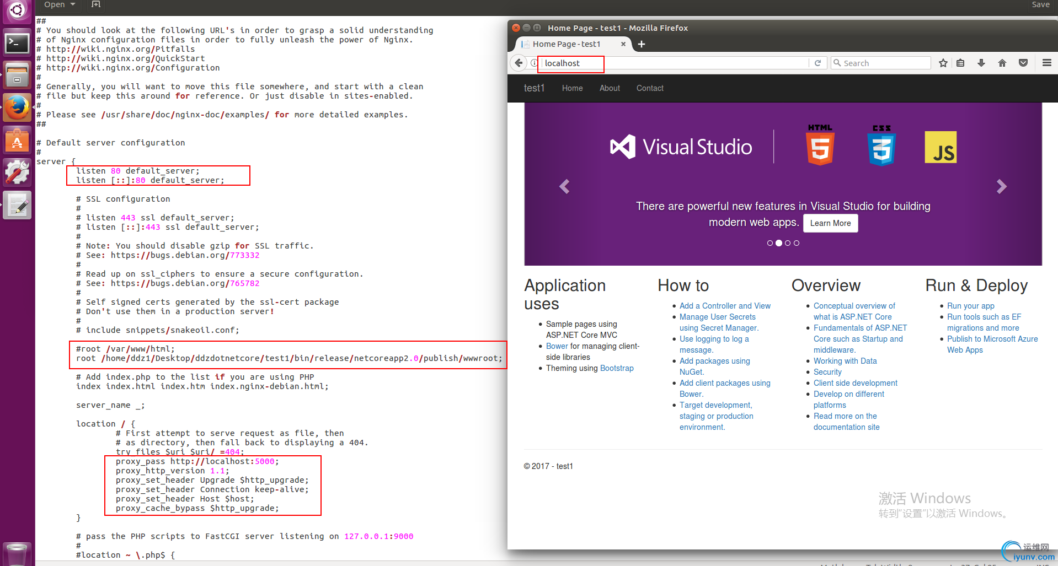This screenshot has width=1058, height=566.
Task: Open the Trash in the dock
Action: [x=17, y=554]
